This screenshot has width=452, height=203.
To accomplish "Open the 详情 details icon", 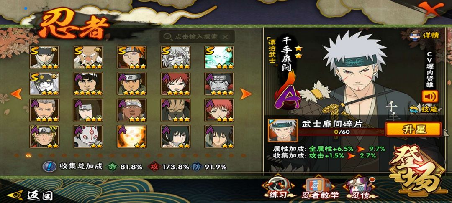I will [425, 36].
